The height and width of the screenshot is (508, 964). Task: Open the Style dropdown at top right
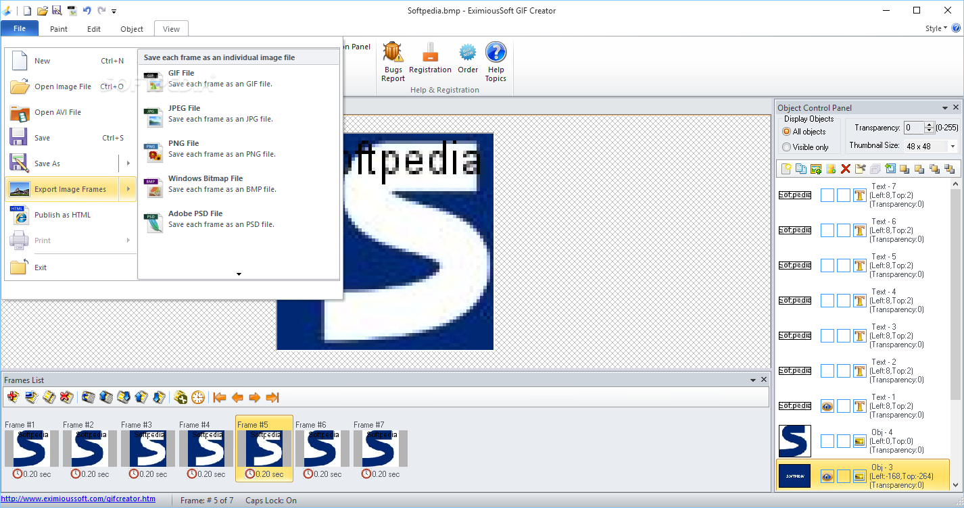click(936, 28)
